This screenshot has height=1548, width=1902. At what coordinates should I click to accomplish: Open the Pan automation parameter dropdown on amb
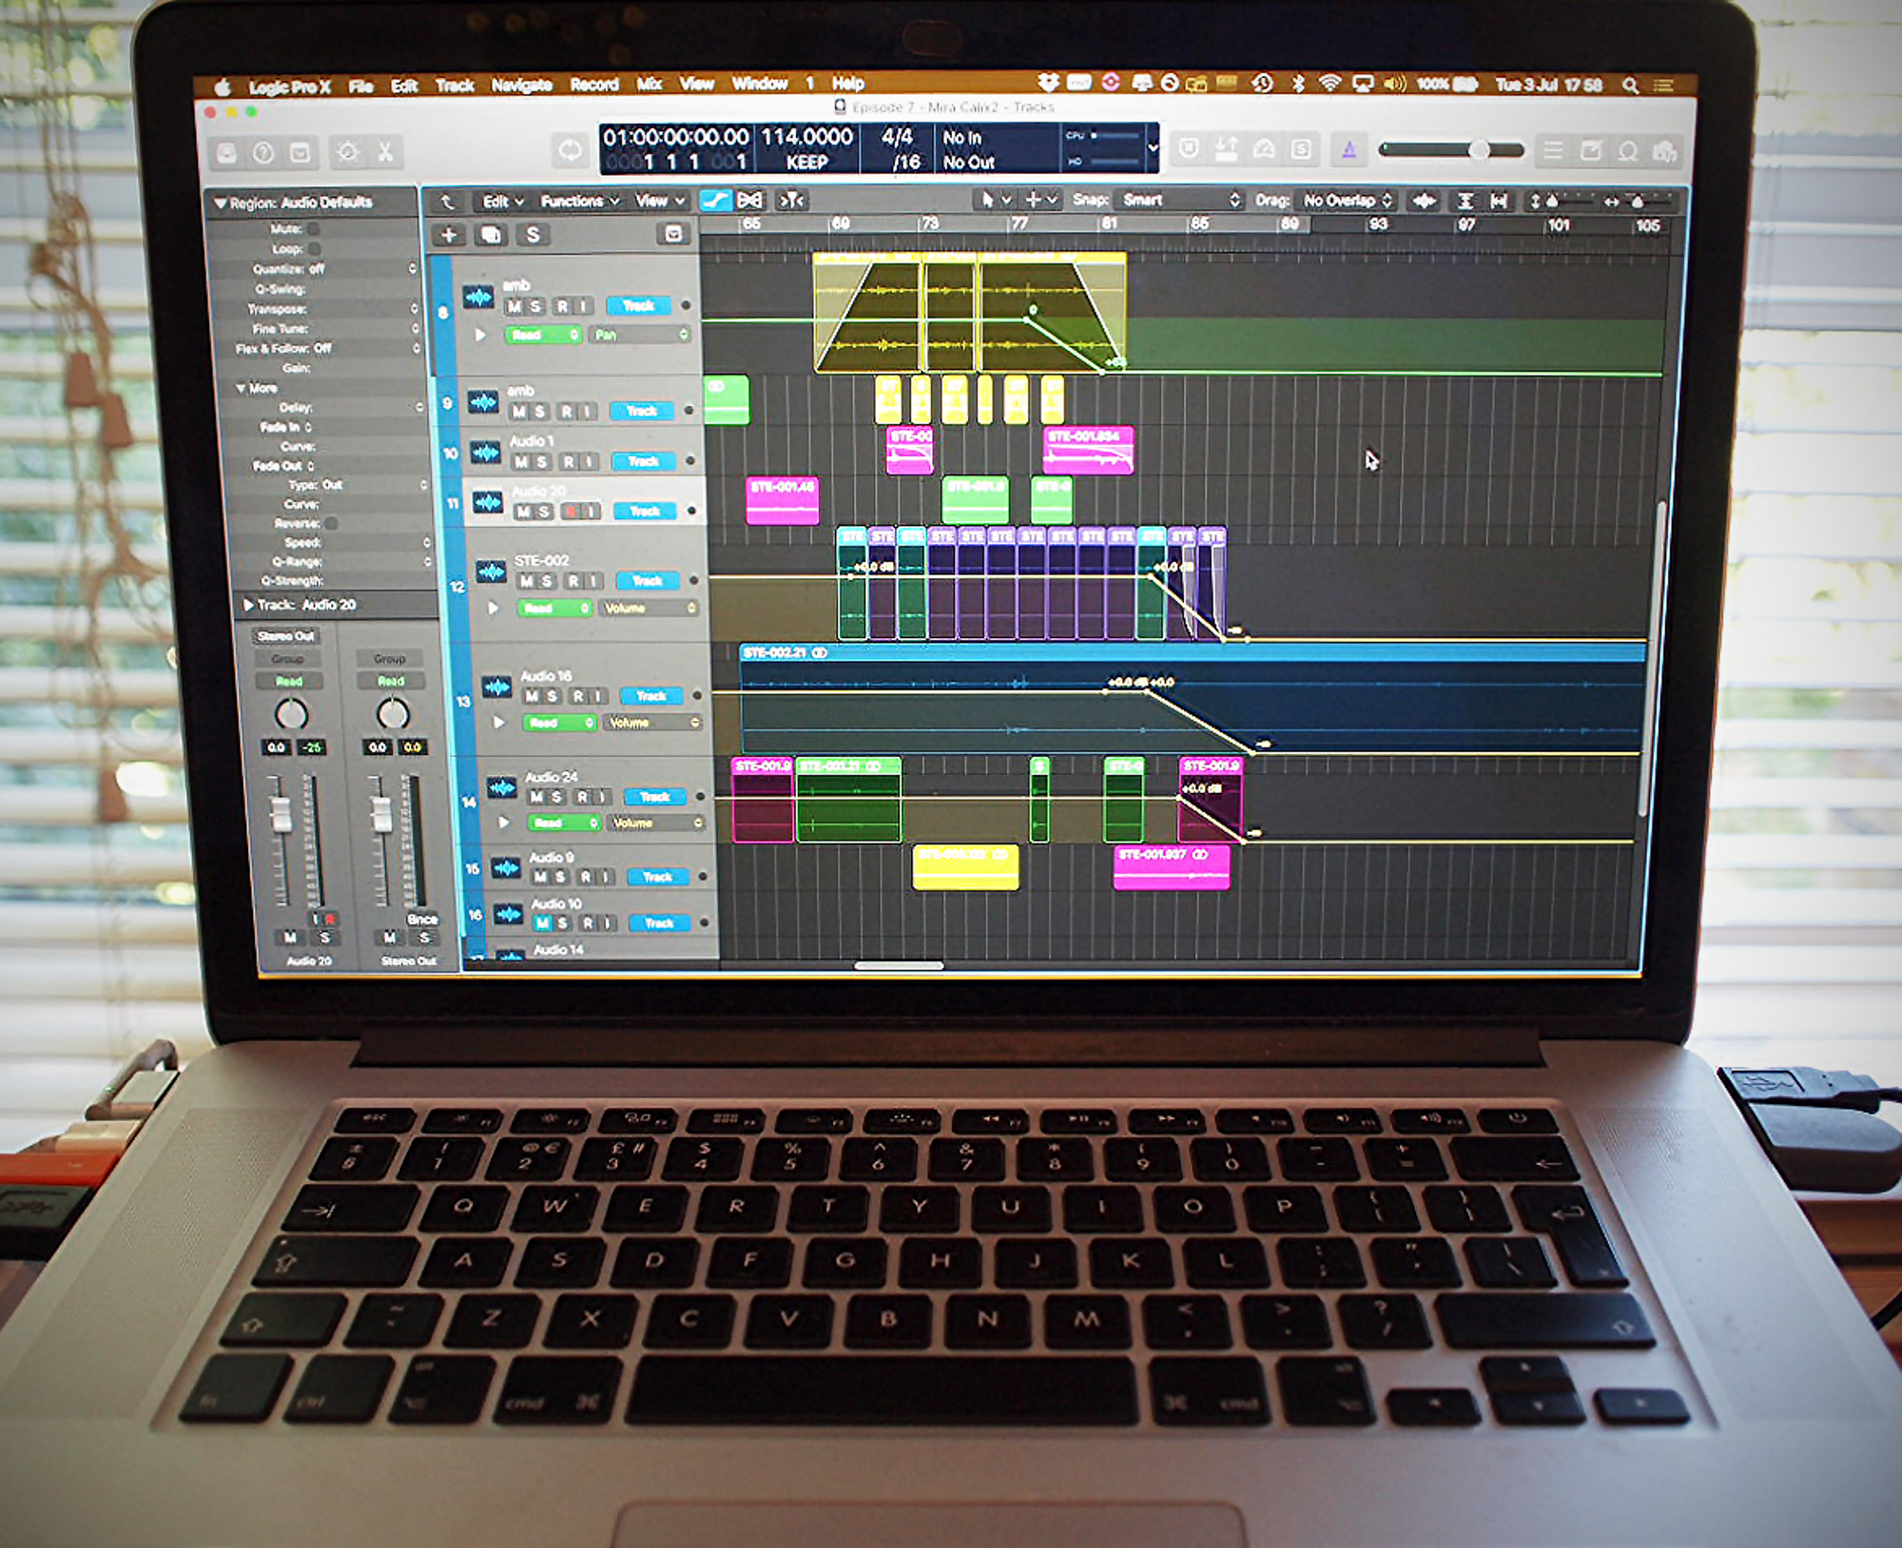640,336
